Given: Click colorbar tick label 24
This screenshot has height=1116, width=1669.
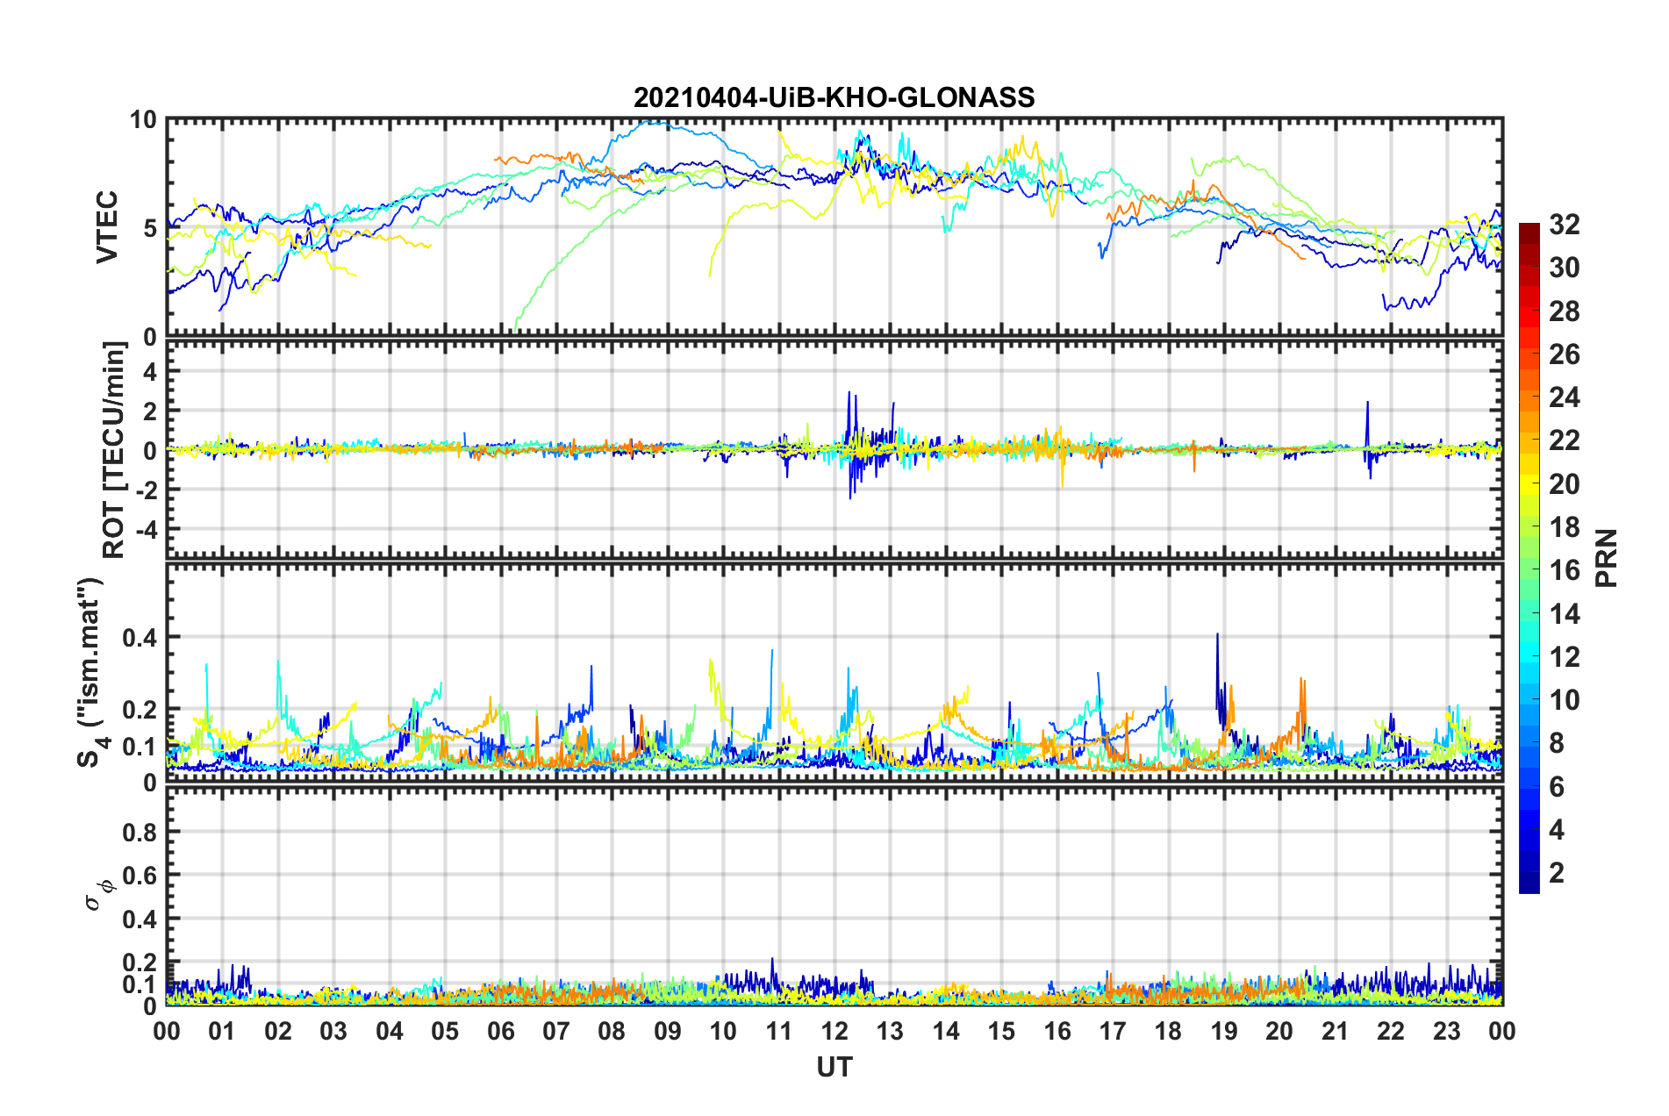Looking at the screenshot, I should (x=1564, y=397).
